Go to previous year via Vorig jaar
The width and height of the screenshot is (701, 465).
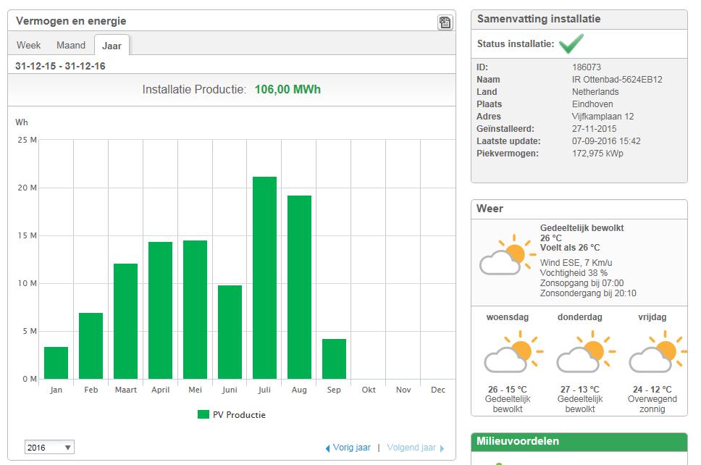(x=351, y=448)
